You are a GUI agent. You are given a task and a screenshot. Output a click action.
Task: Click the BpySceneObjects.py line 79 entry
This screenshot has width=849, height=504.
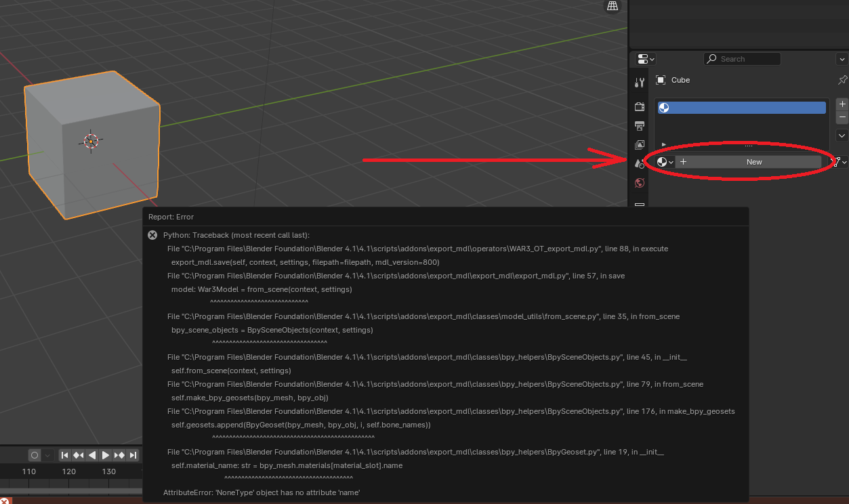pyautogui.click(x=435, y=384)
